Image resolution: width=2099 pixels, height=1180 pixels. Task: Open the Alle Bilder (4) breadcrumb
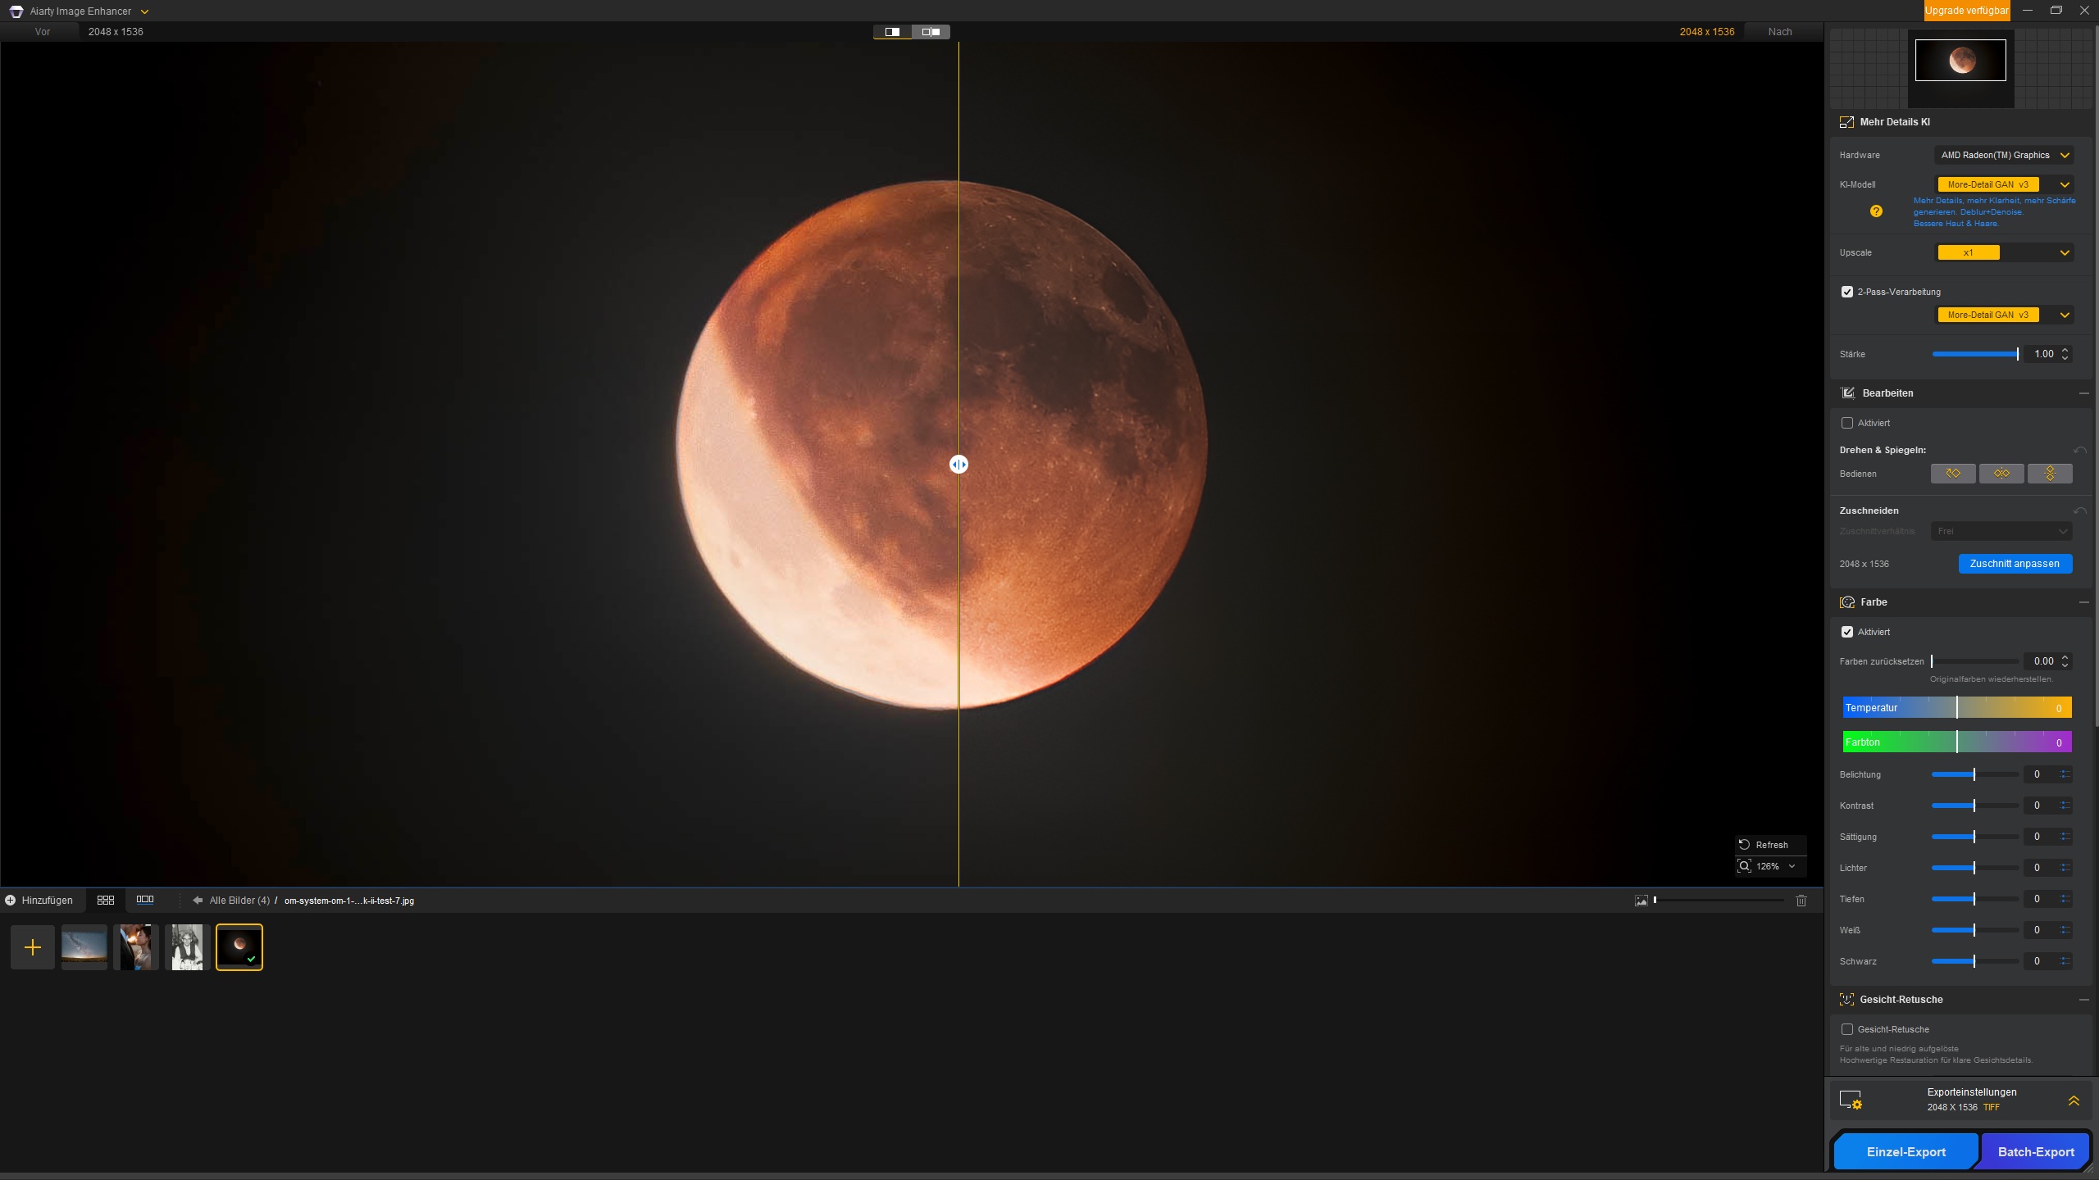(239, 900)
